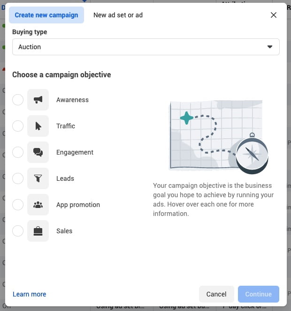Click the App promotion people icon
The image size is (291, 311).
coord(38,205)
